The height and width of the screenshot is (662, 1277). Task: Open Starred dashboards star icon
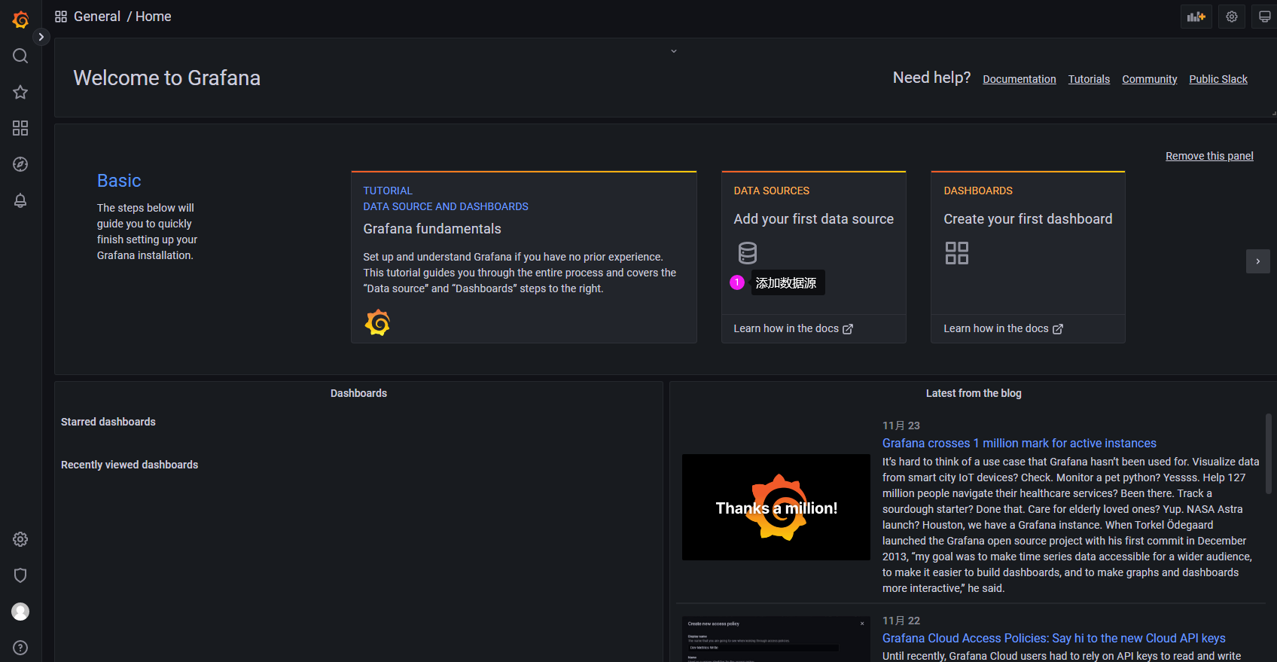(20, 92)
